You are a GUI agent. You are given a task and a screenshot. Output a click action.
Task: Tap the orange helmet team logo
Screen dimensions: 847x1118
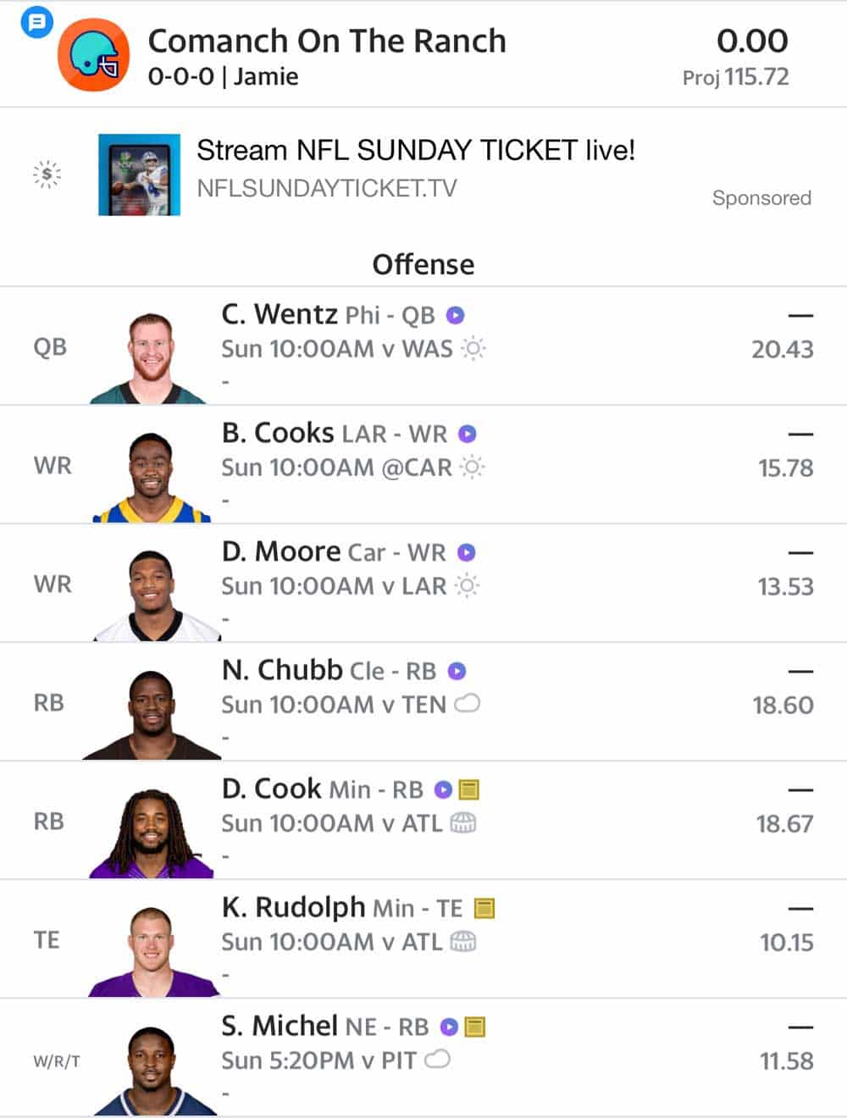click(94, 56)
